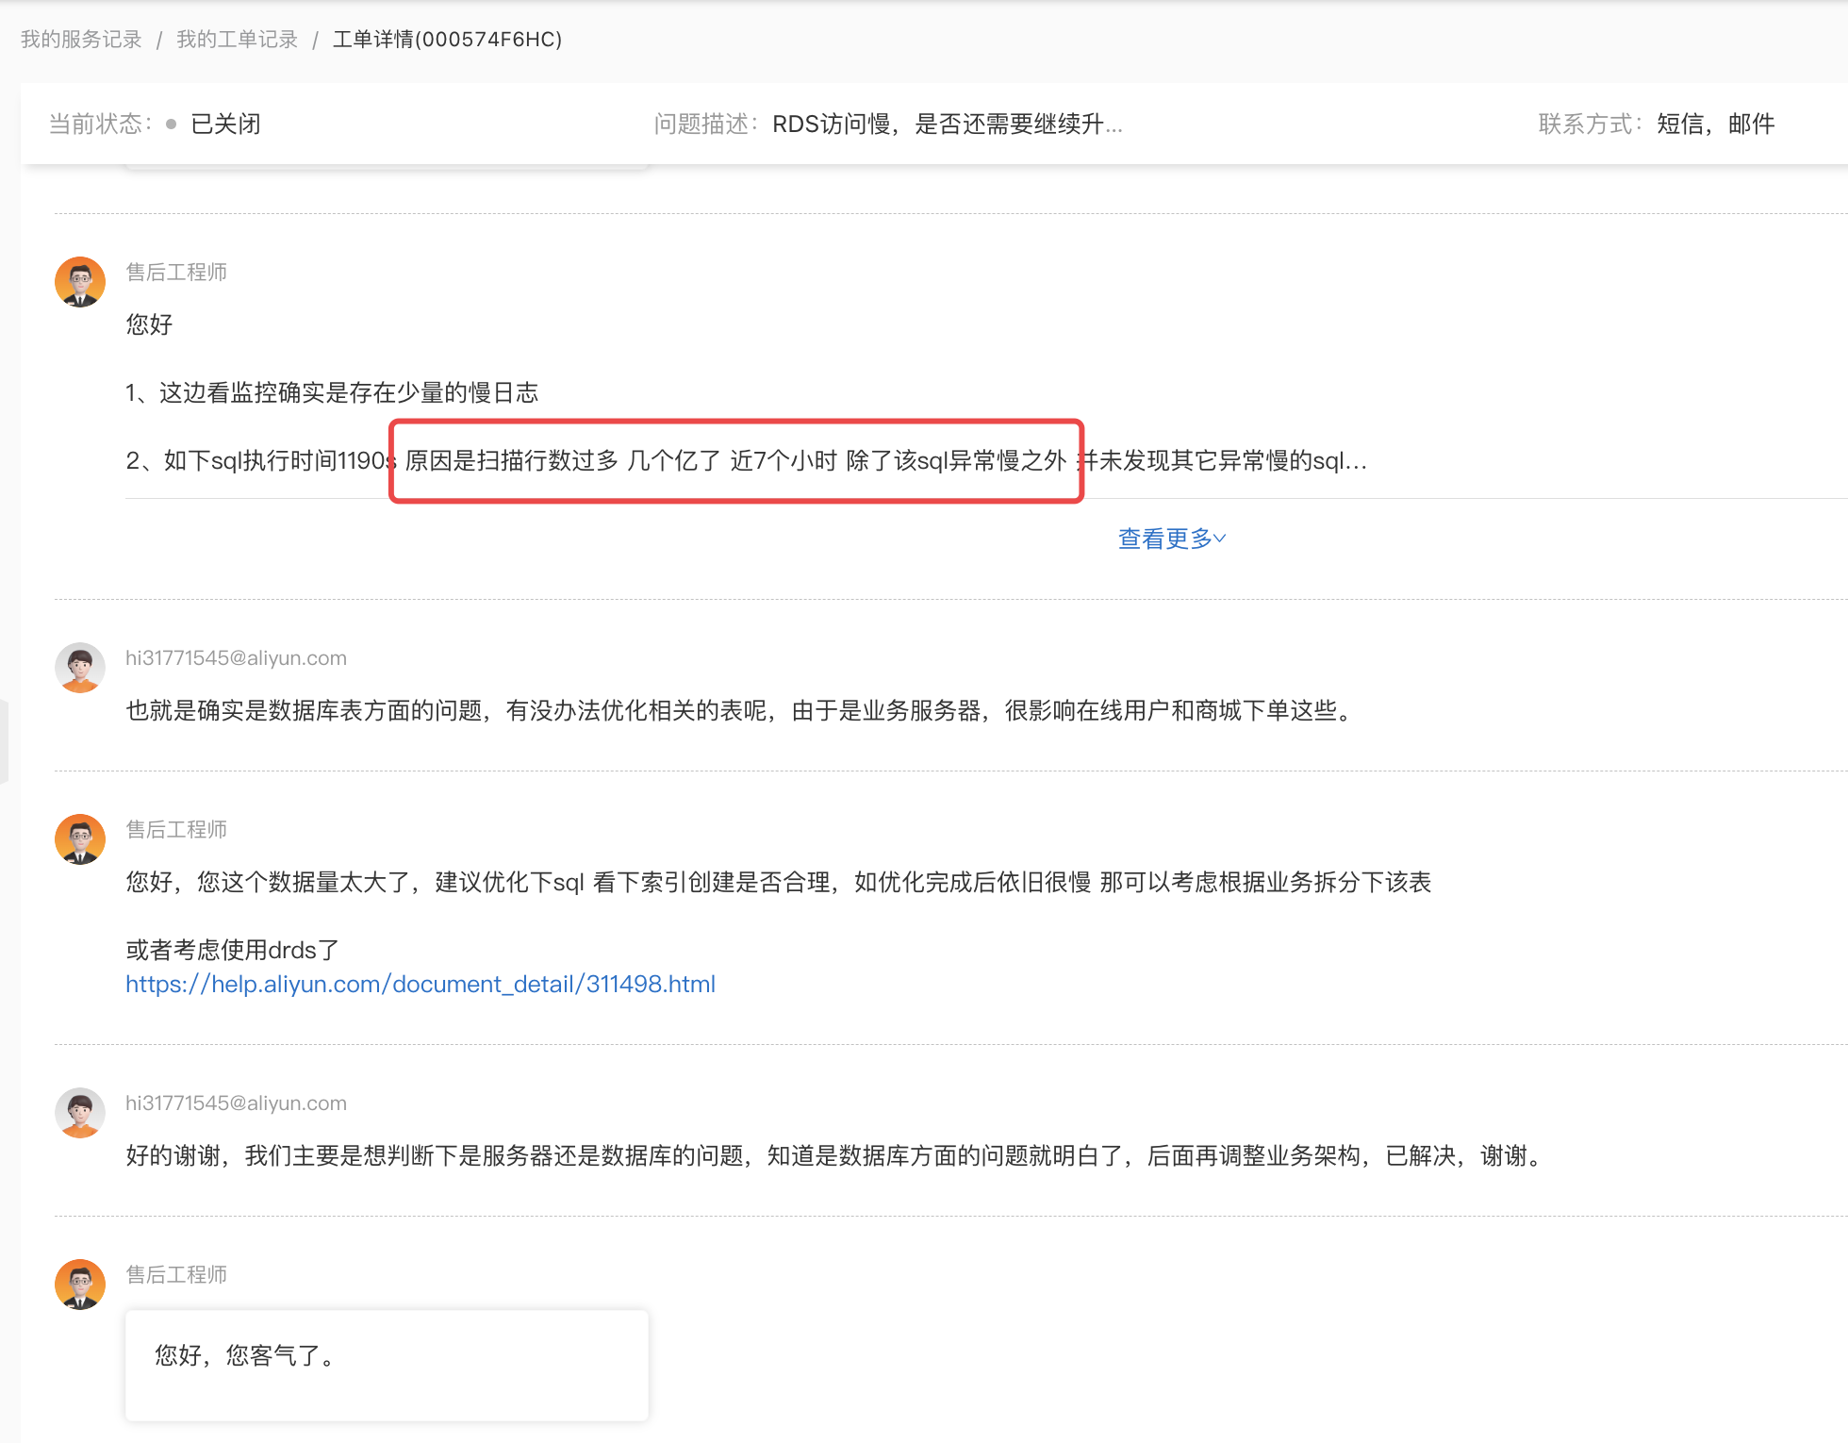Click the small chevron after 查看更多
Image resolution: width=1848 pixels, height=1443 pixels.
(x=1220, y=539)
